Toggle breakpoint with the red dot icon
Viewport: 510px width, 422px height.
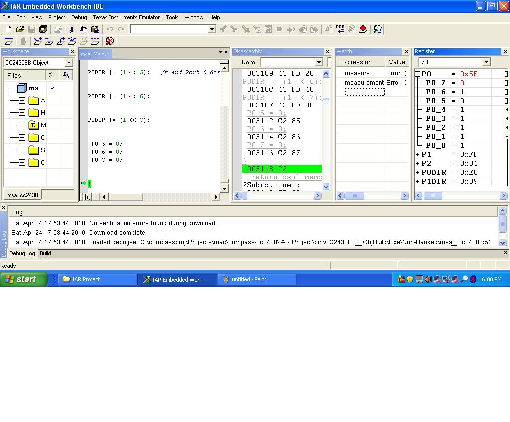pos(363,29)
